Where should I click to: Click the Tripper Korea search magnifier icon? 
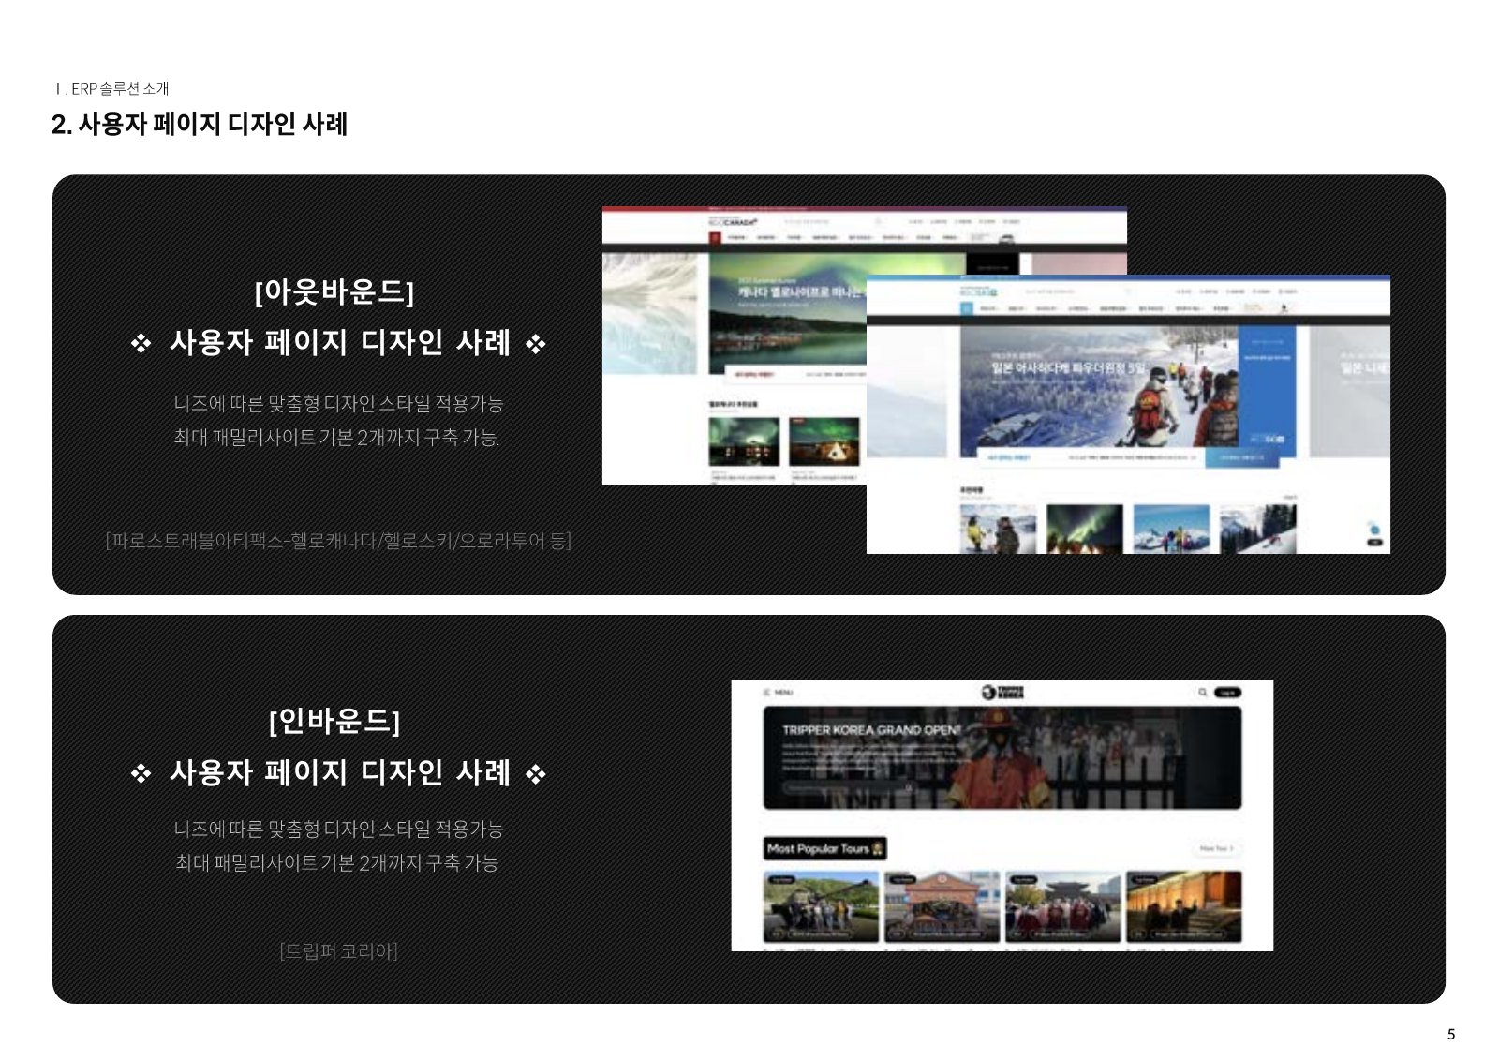coord(1202,693)
